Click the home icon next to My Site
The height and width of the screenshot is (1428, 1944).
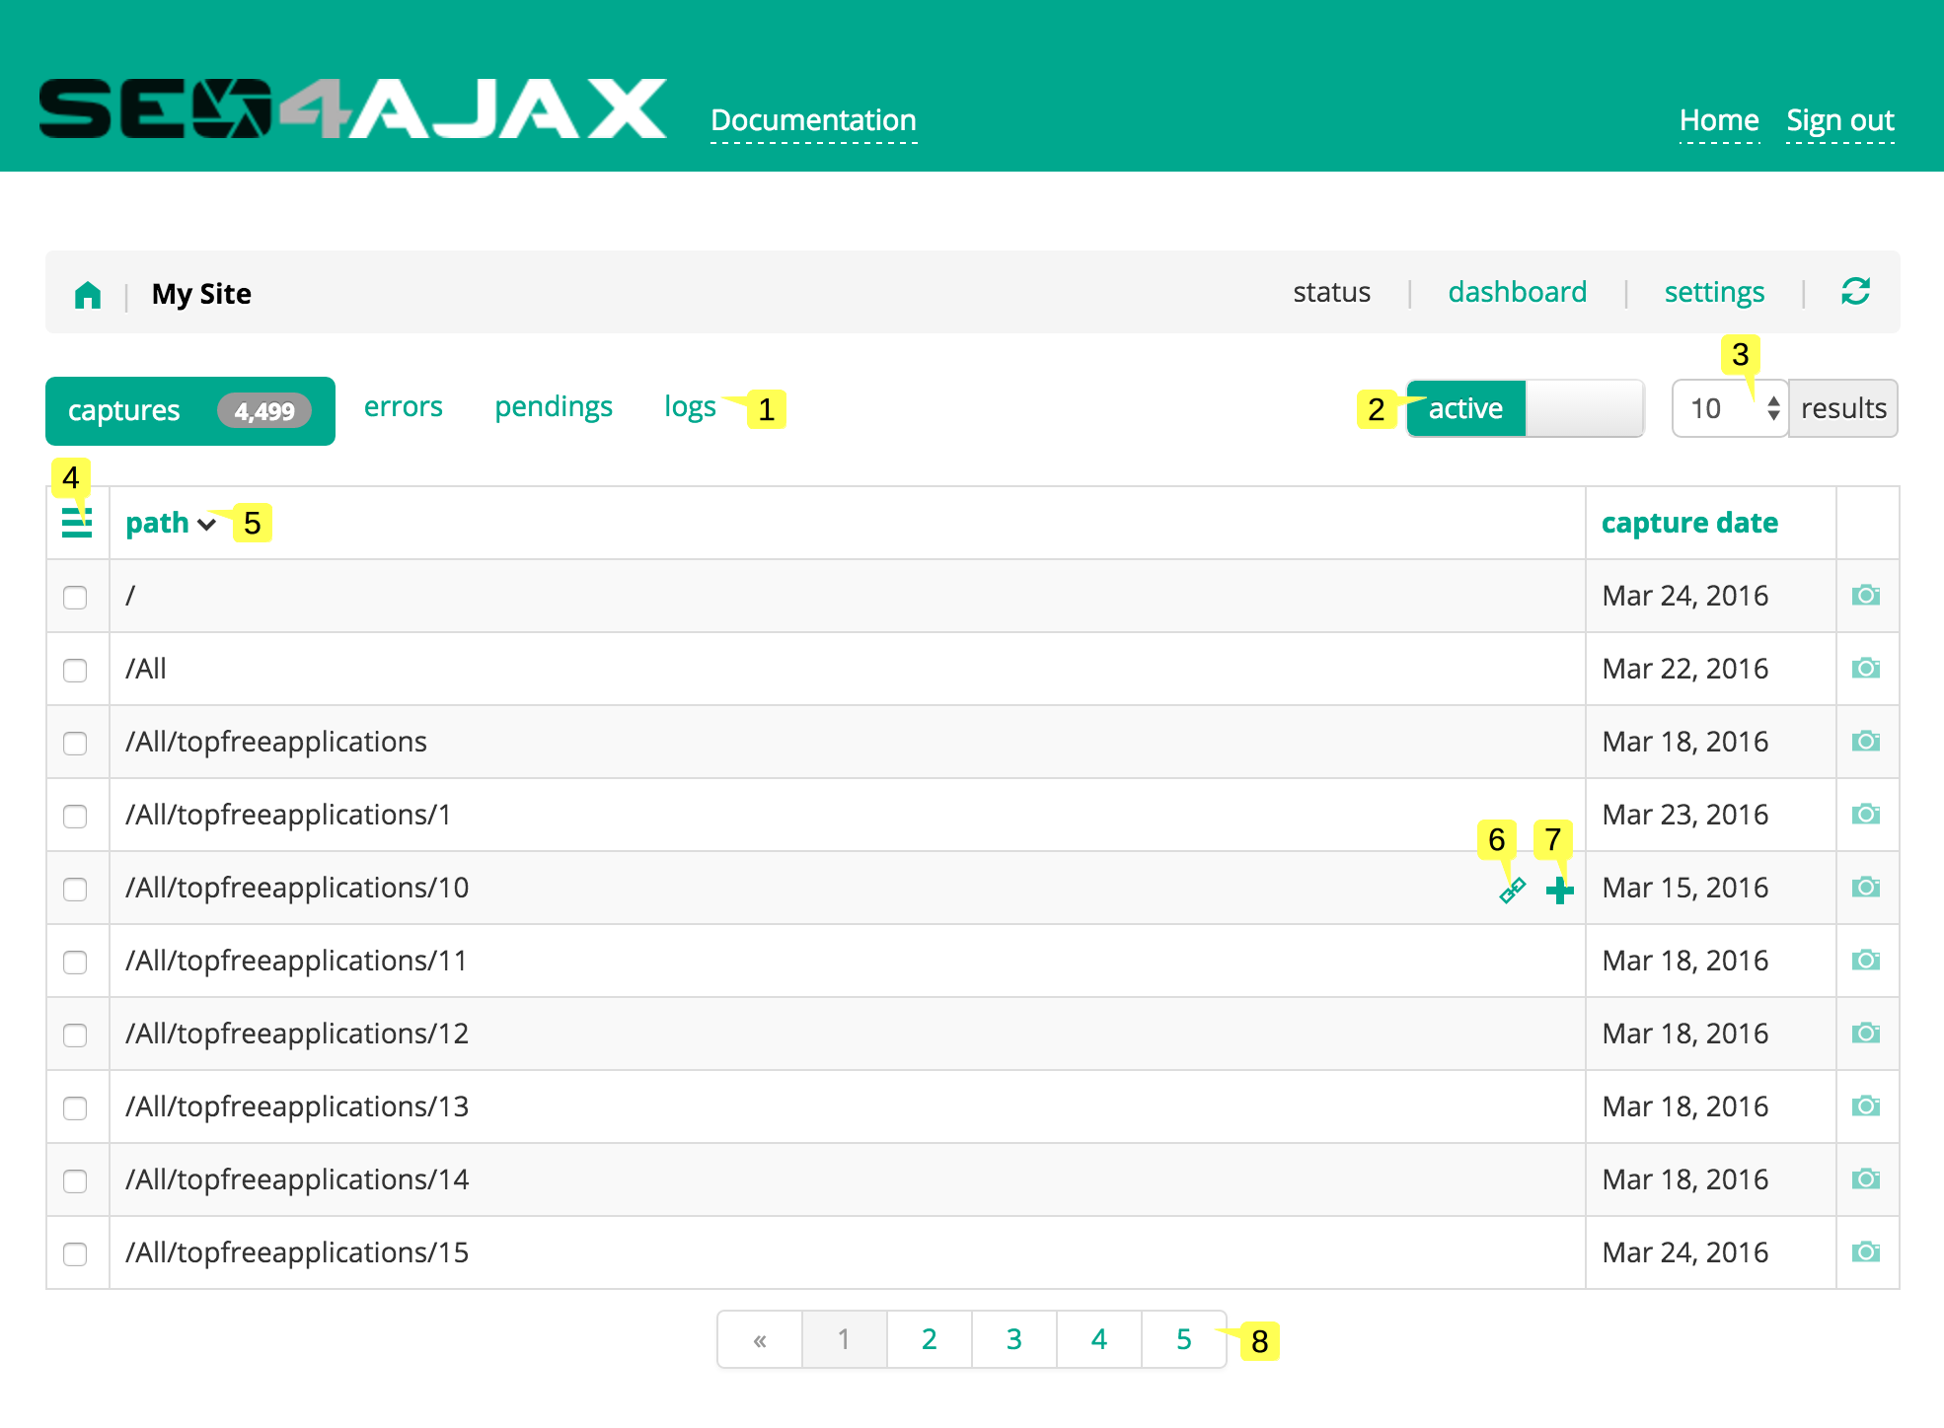[x=88, y=293]
